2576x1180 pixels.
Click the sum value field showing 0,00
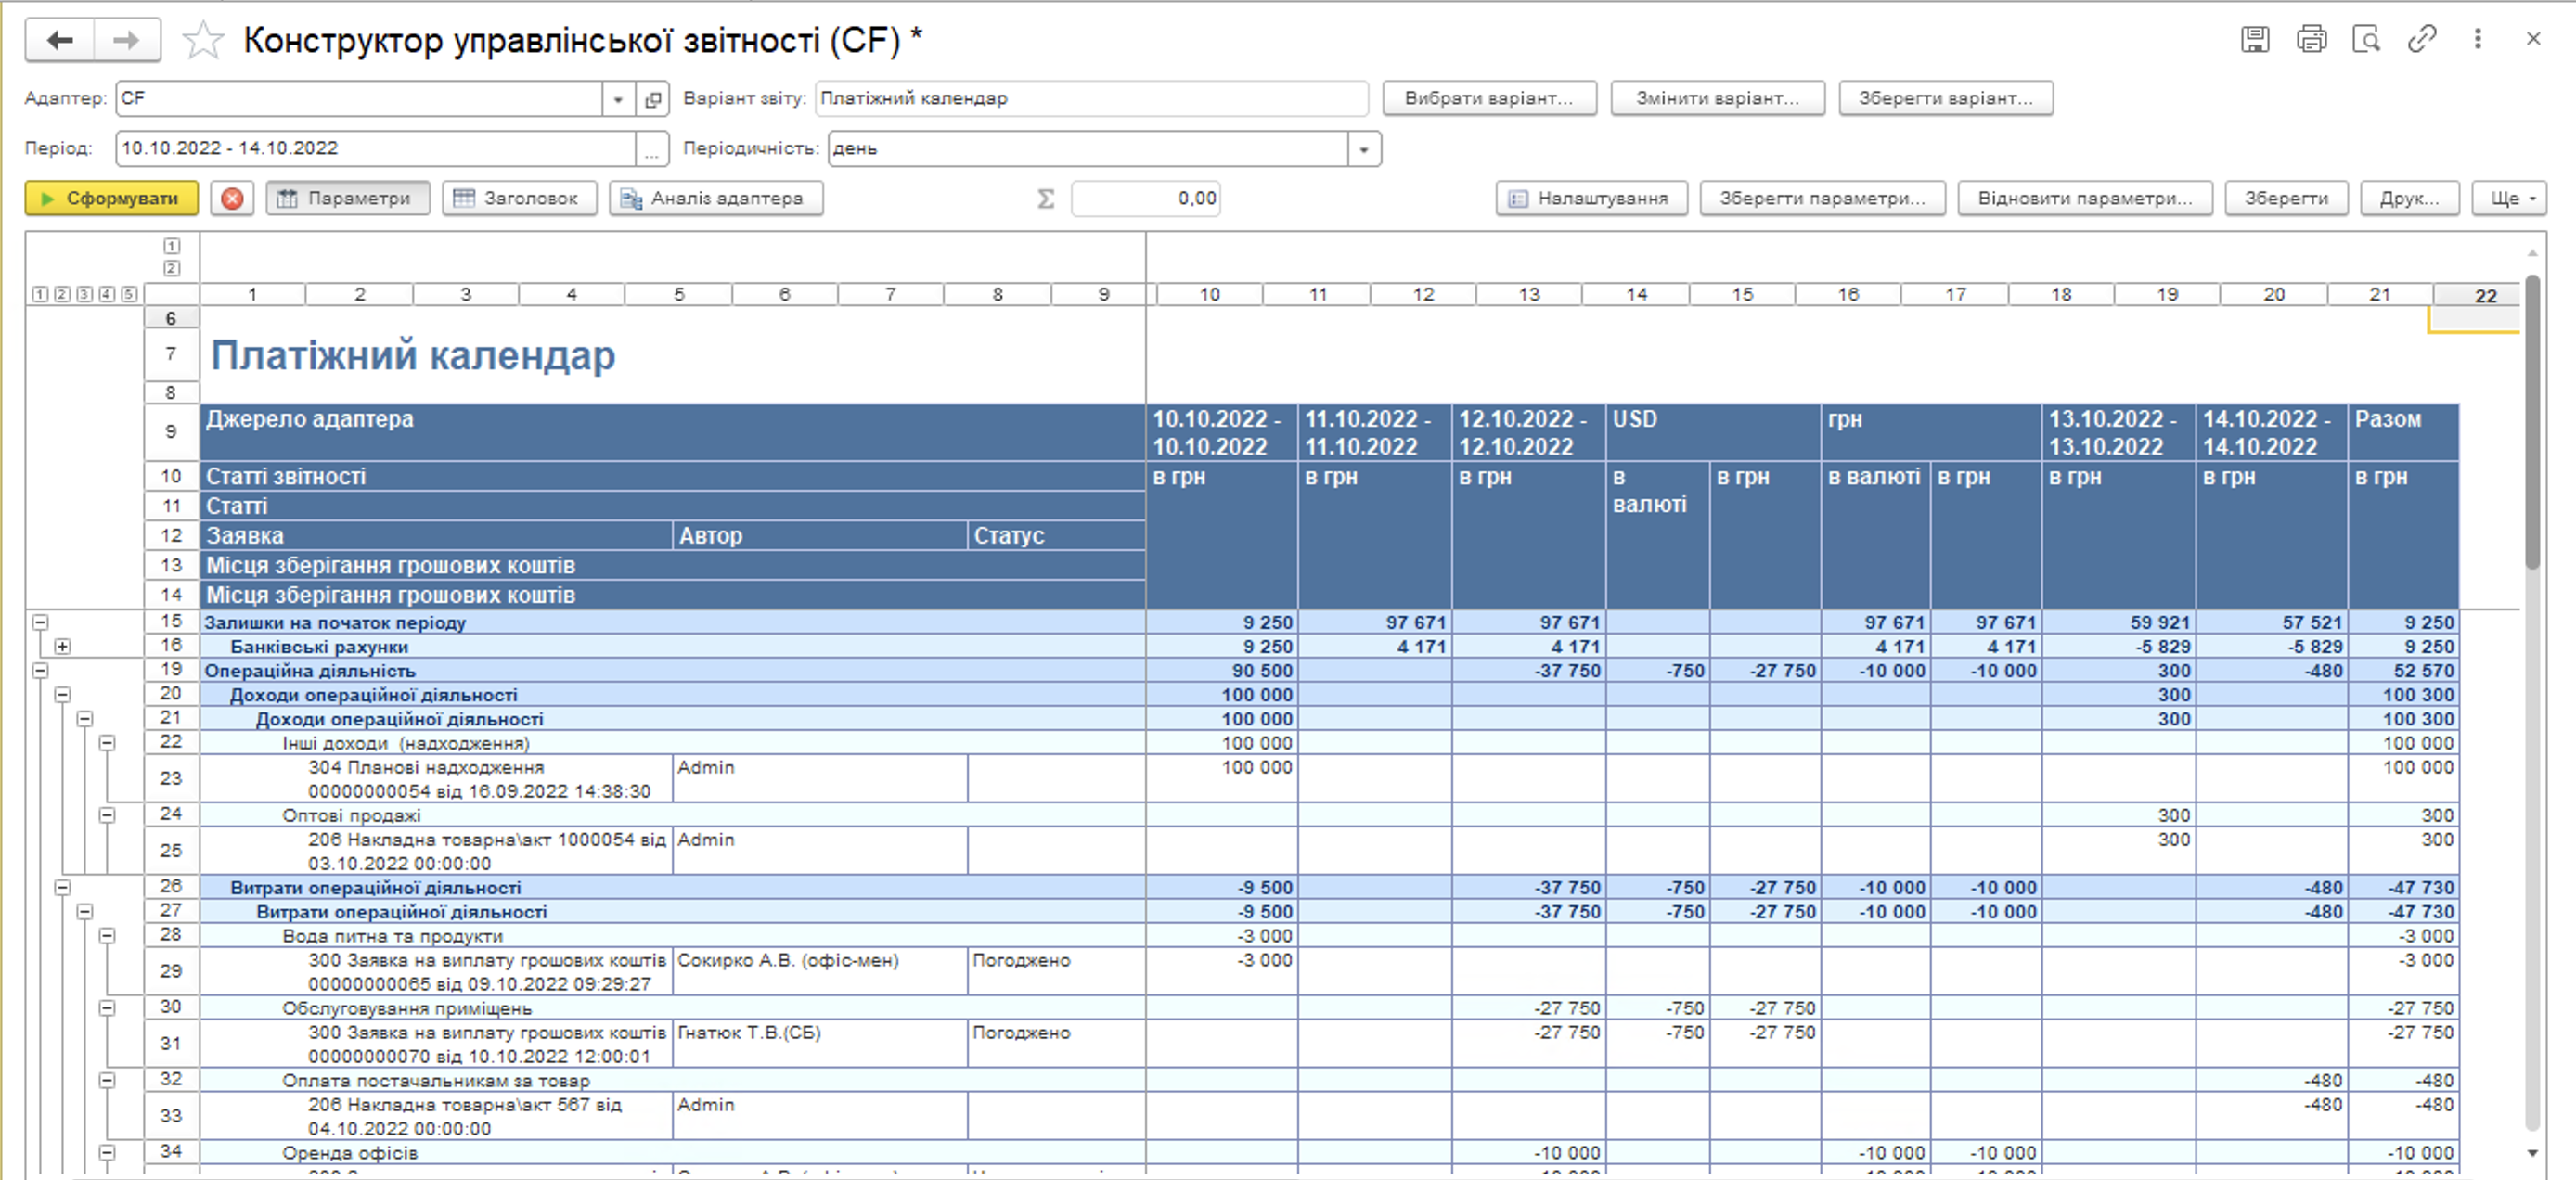[1146, 198]
